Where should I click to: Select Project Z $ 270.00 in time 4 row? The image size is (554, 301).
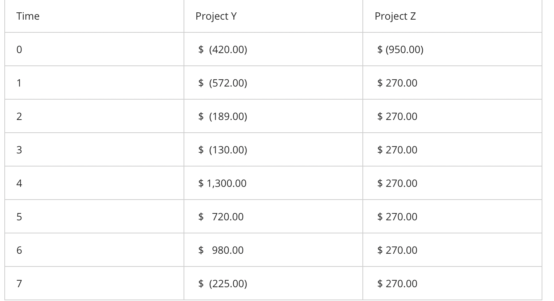pos(397,183)
